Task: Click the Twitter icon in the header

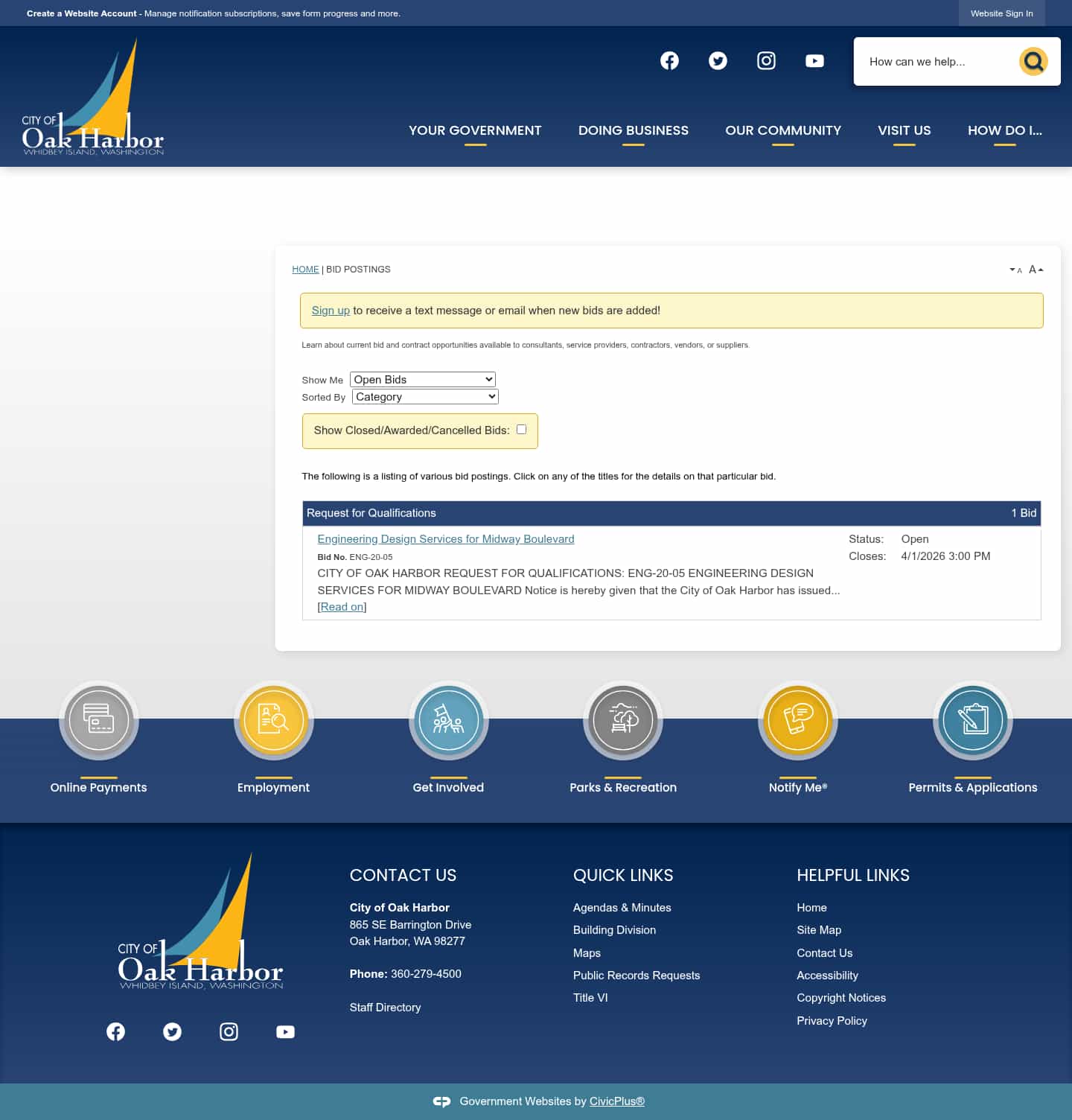Action: click(717, 60)
